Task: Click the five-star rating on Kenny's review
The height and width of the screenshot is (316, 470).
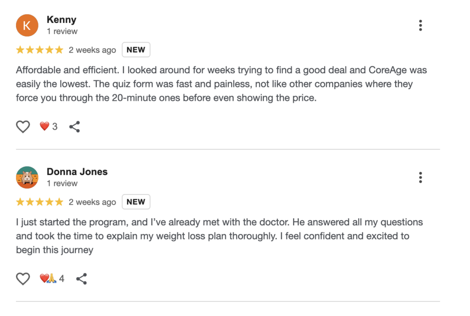Action: 39,50
